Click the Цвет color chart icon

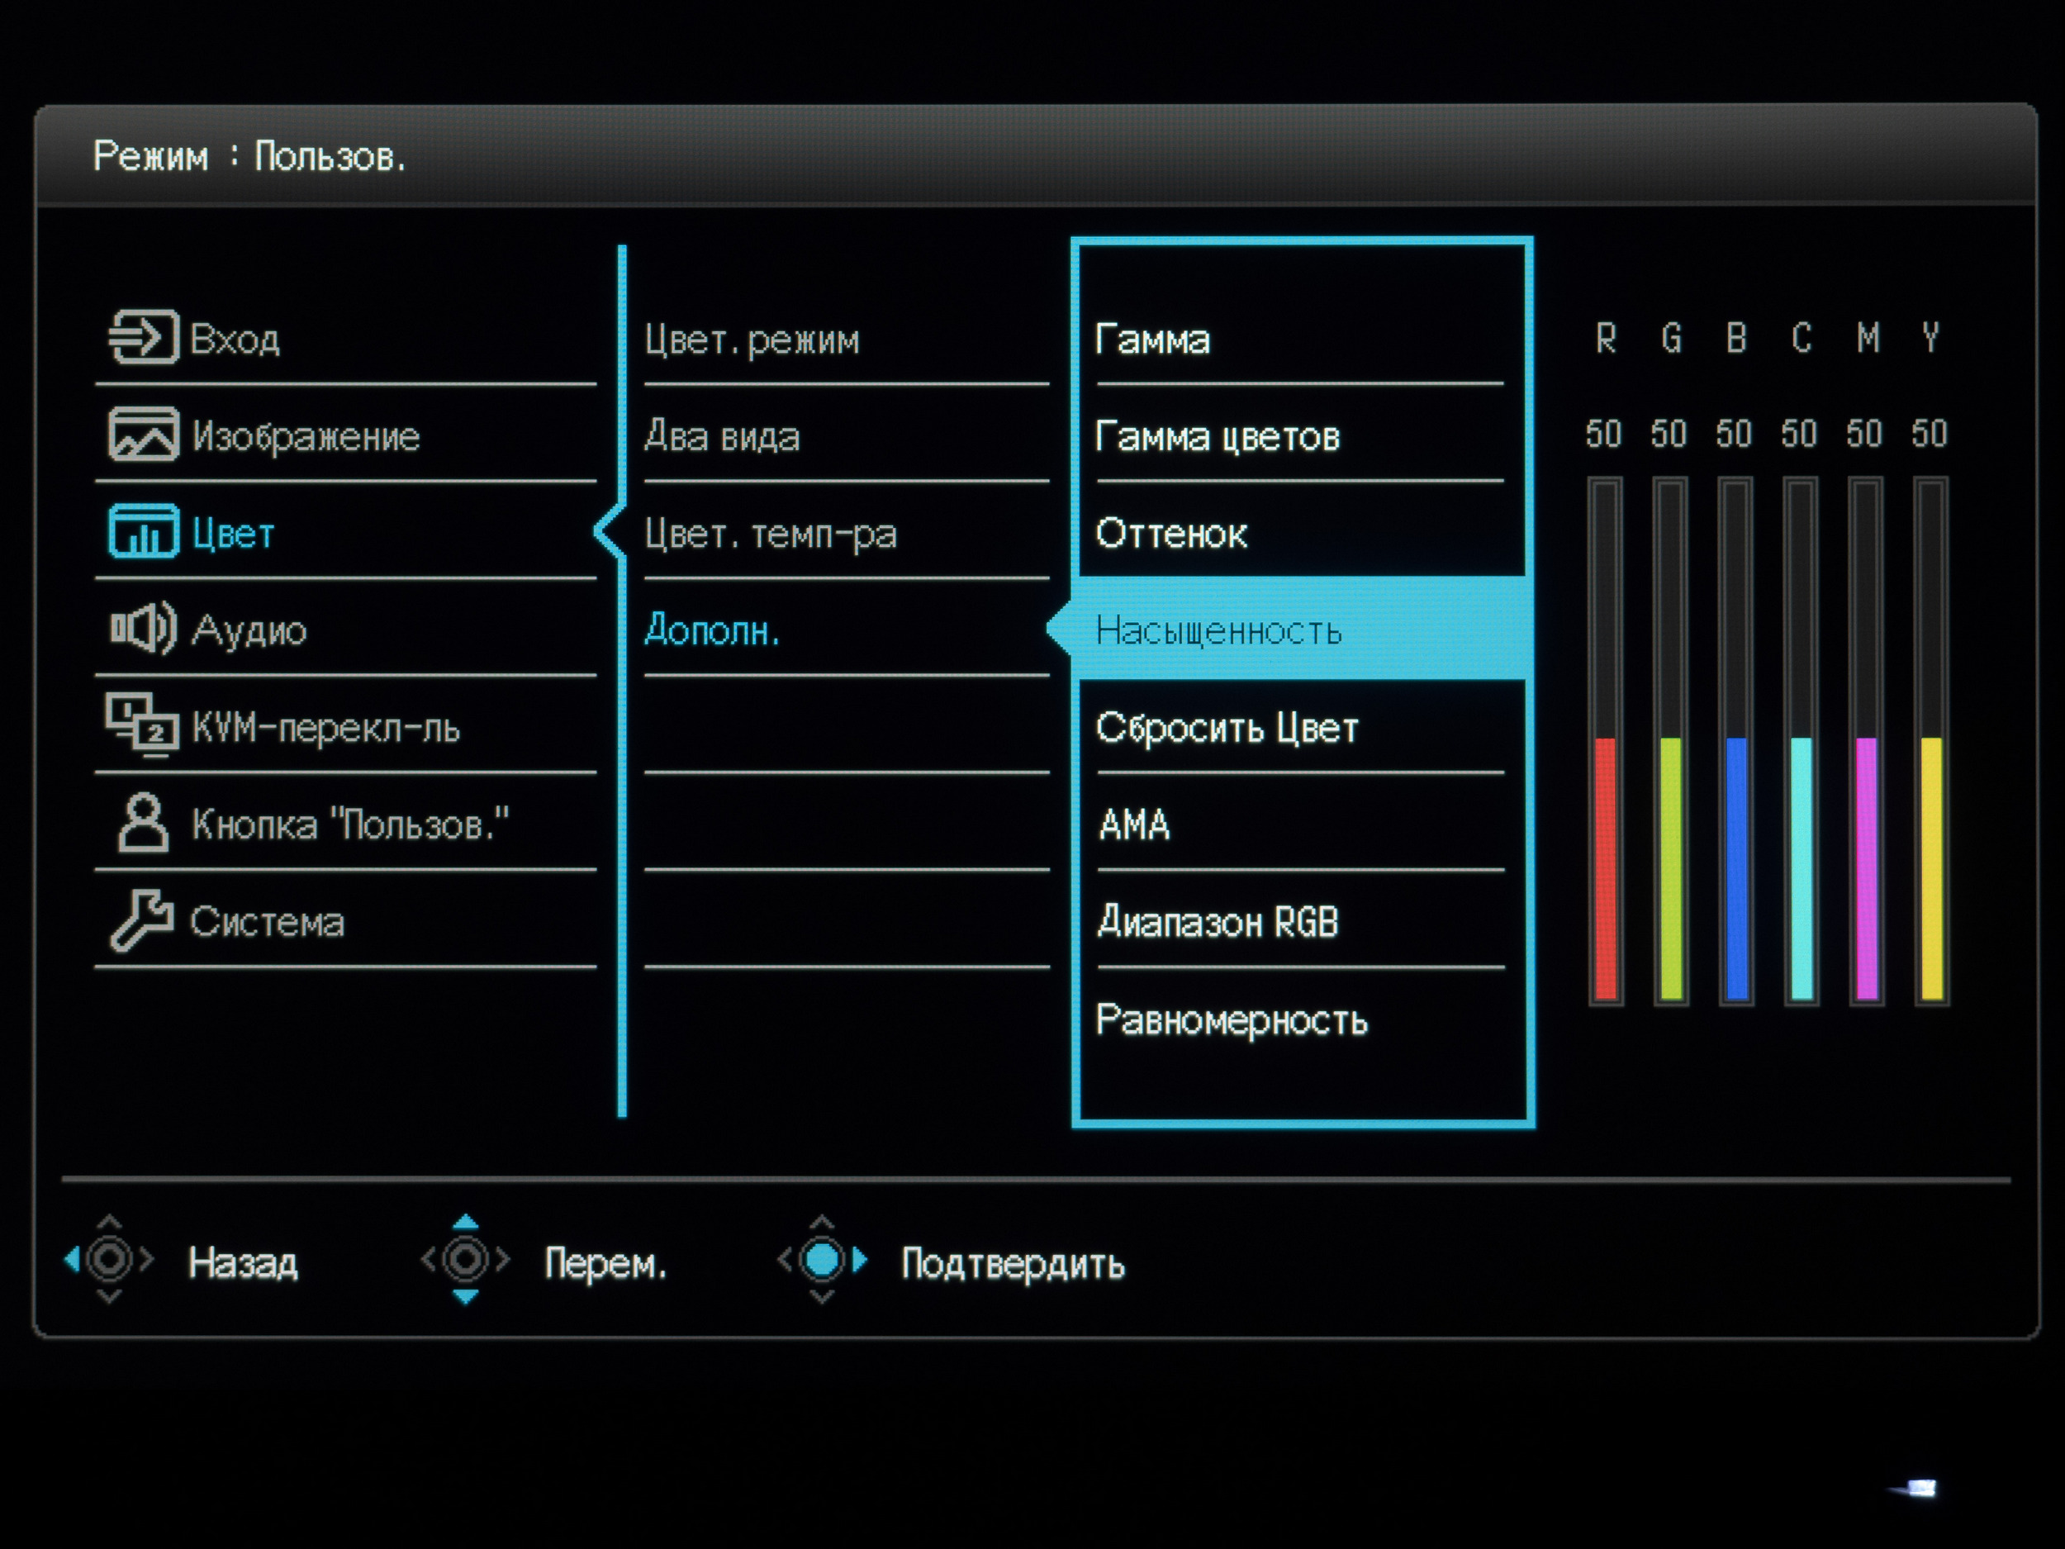point(143,531)
